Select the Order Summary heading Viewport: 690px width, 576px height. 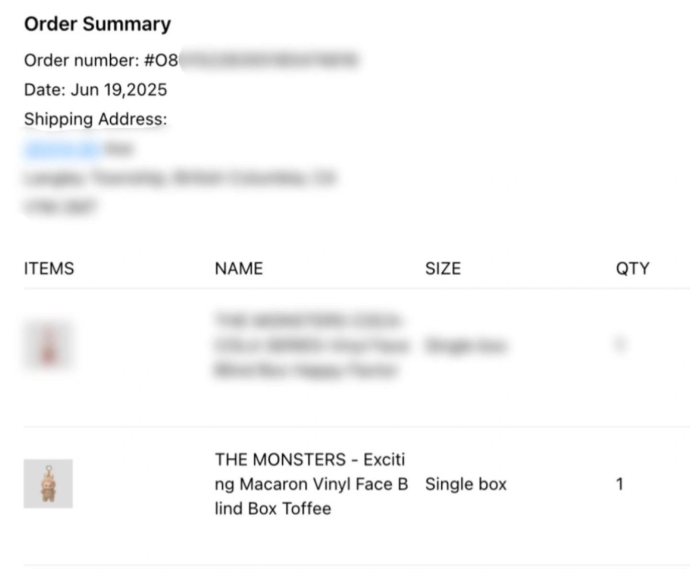[x=97, y=24]
